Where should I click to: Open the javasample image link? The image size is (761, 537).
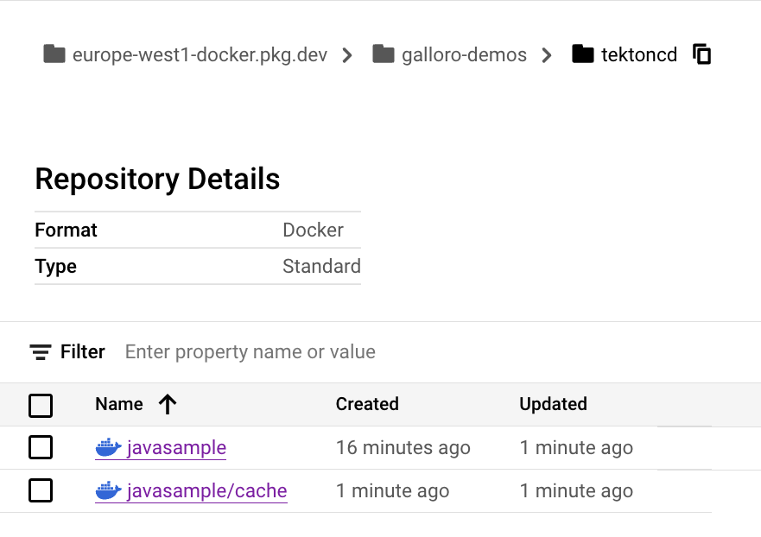click(x=176, y=448)
